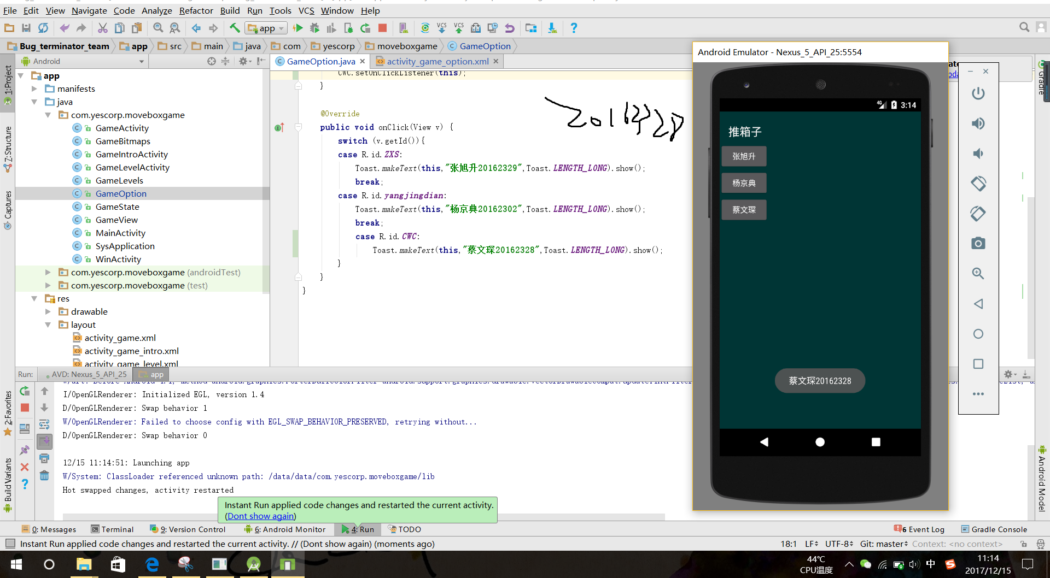Click the Save All toolbar icon
The height and width of the screenshot is (578, 1050).
[26, 28]
